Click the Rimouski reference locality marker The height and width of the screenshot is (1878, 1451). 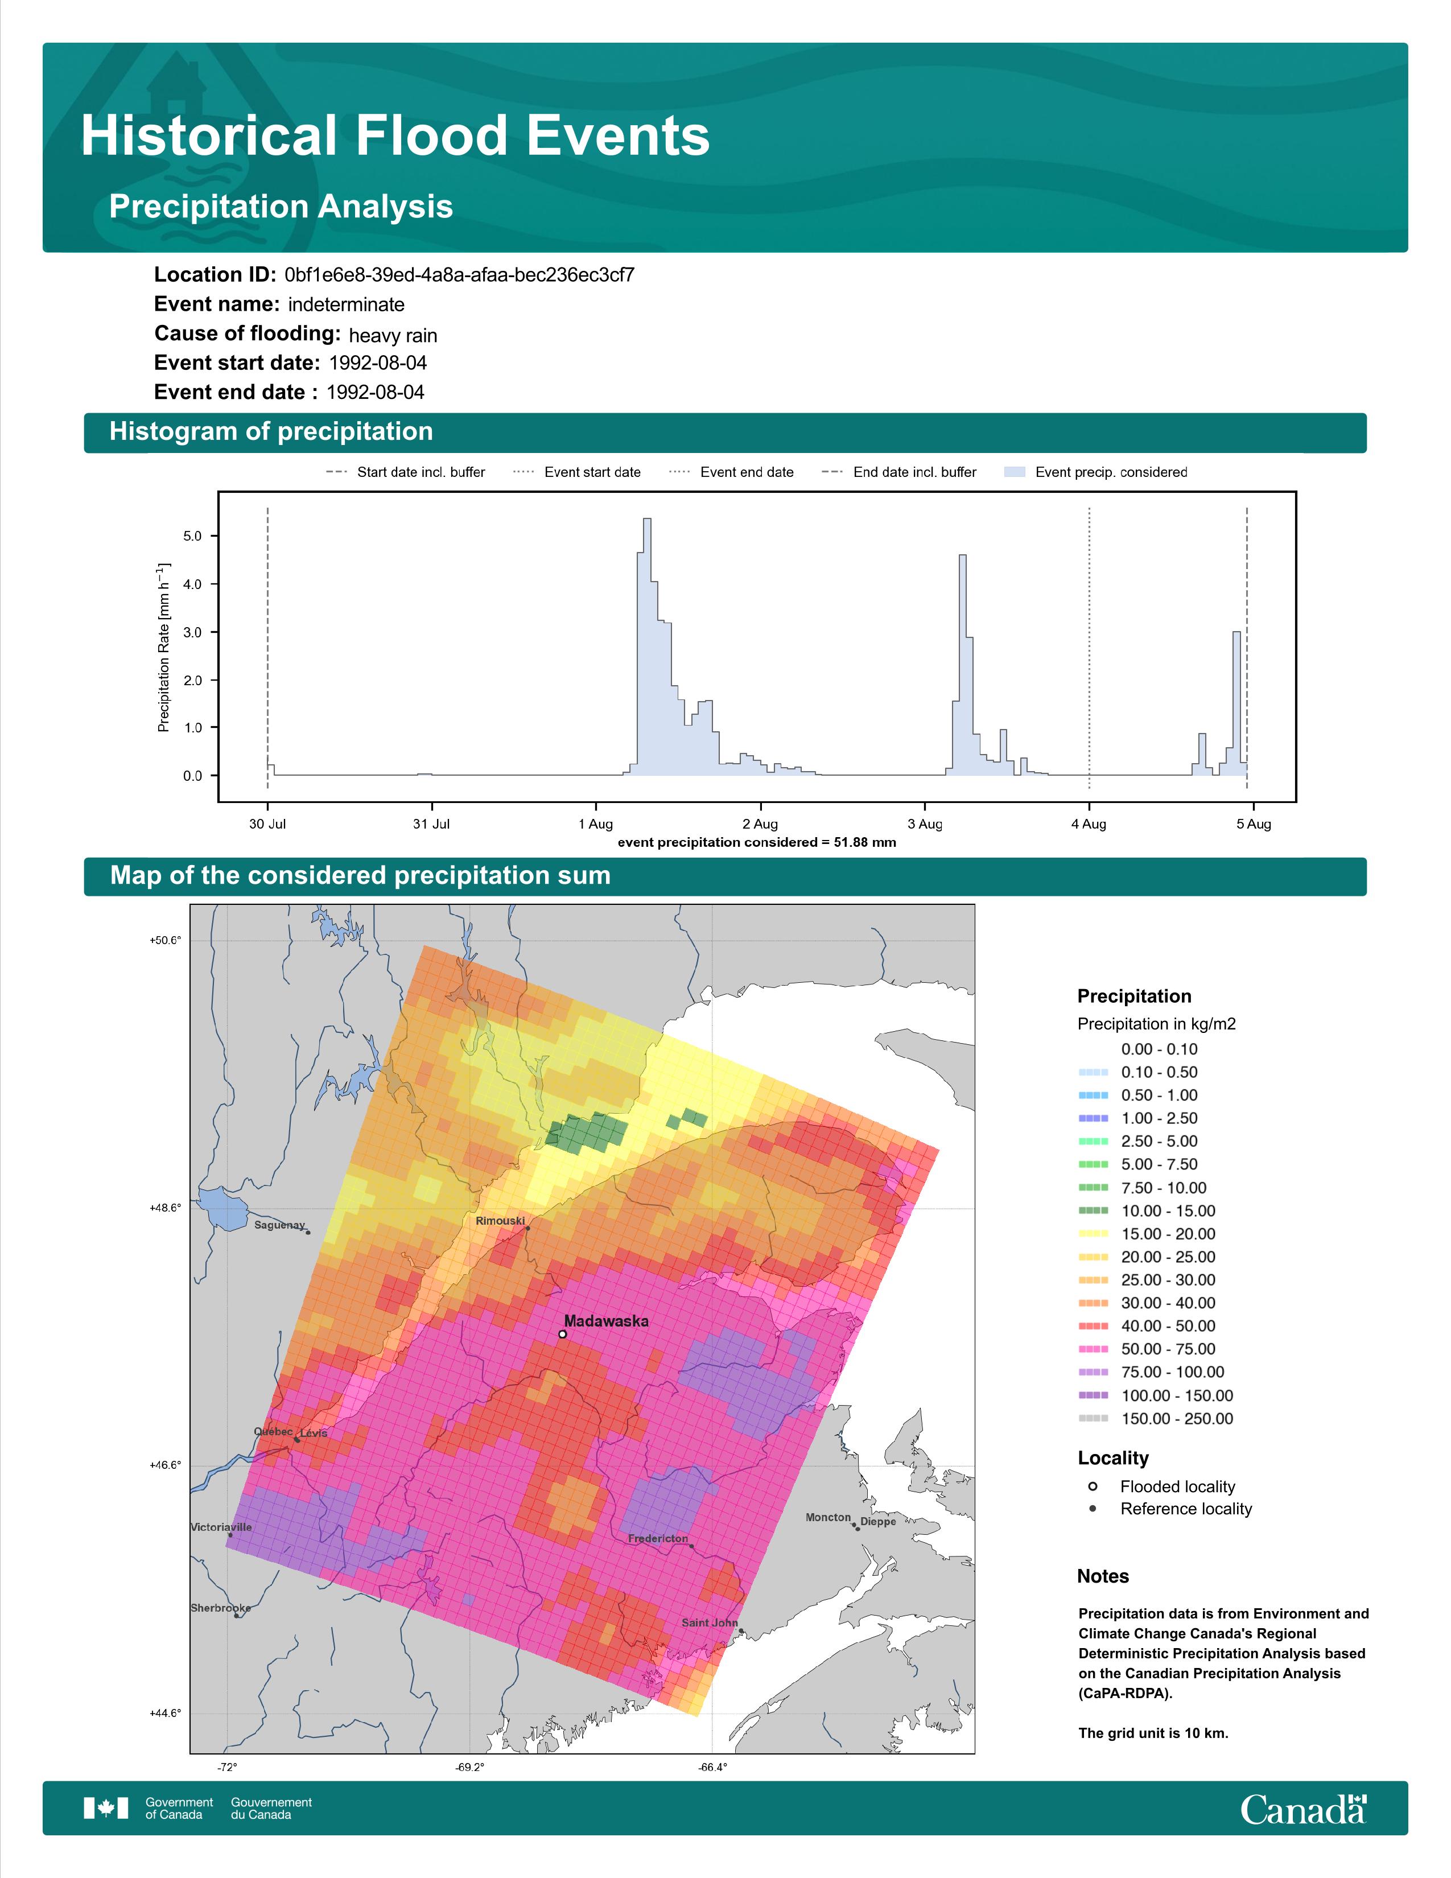(528, 1229)
